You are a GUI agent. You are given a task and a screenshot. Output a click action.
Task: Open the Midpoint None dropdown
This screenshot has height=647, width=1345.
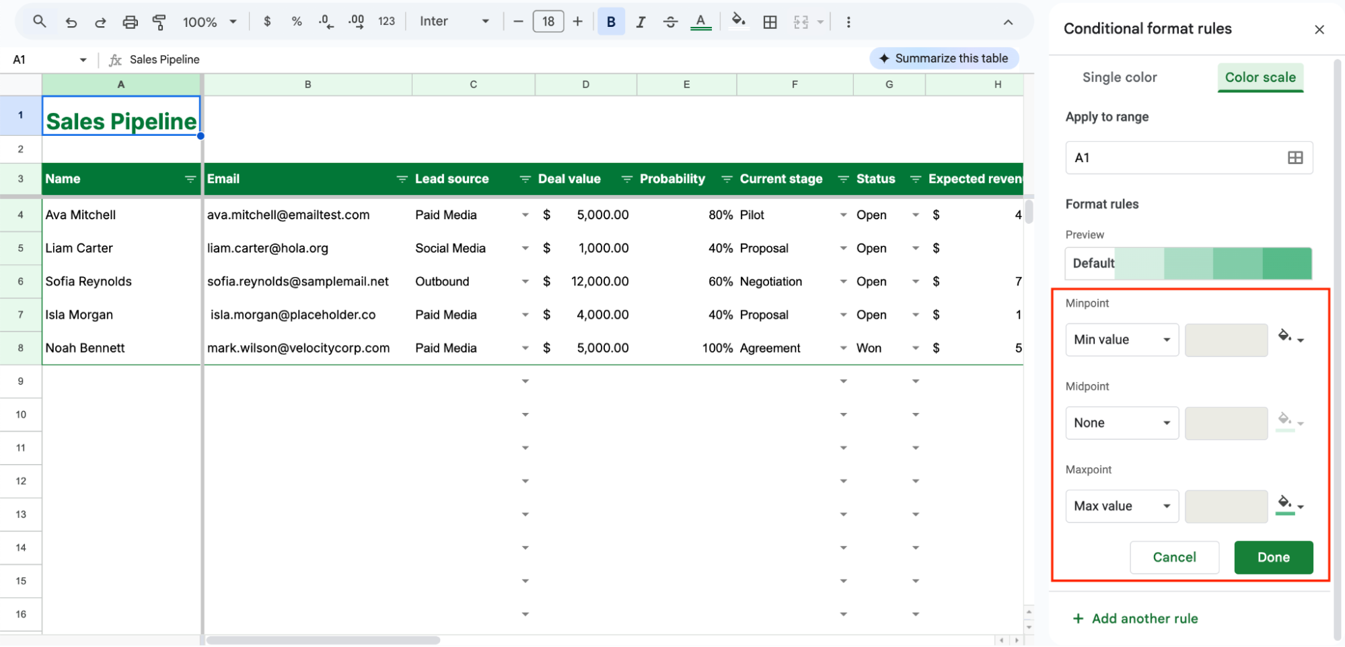pyautogui.click(x=1122, y=423)
